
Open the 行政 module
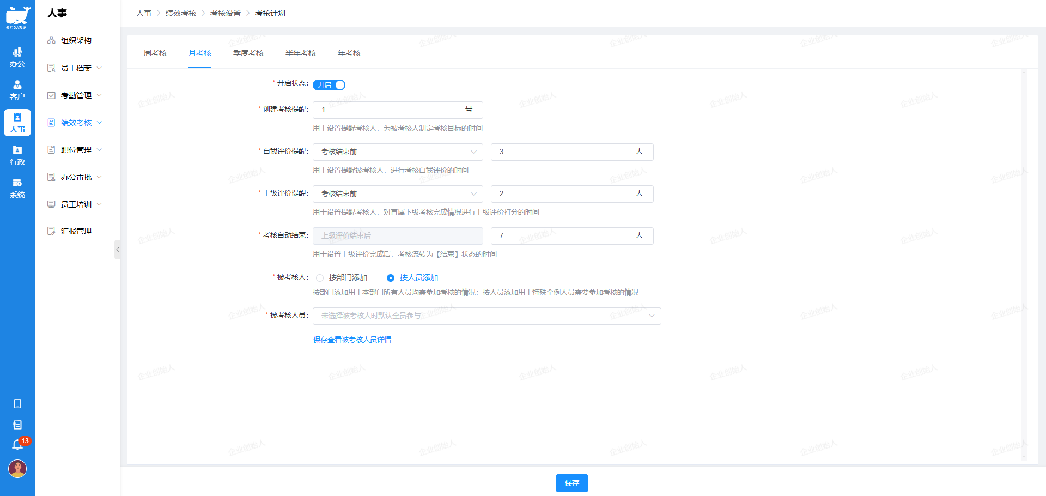pyautogui.click(x=17, y=155)
